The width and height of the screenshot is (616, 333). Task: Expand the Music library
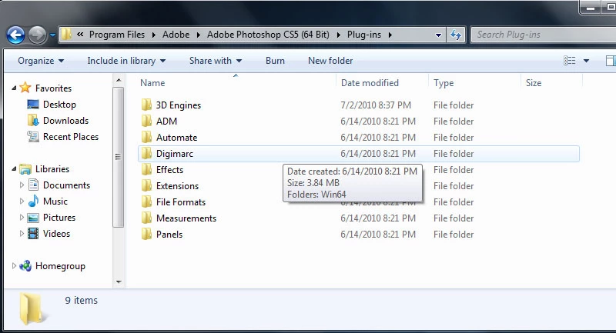(x=22, y=201)
